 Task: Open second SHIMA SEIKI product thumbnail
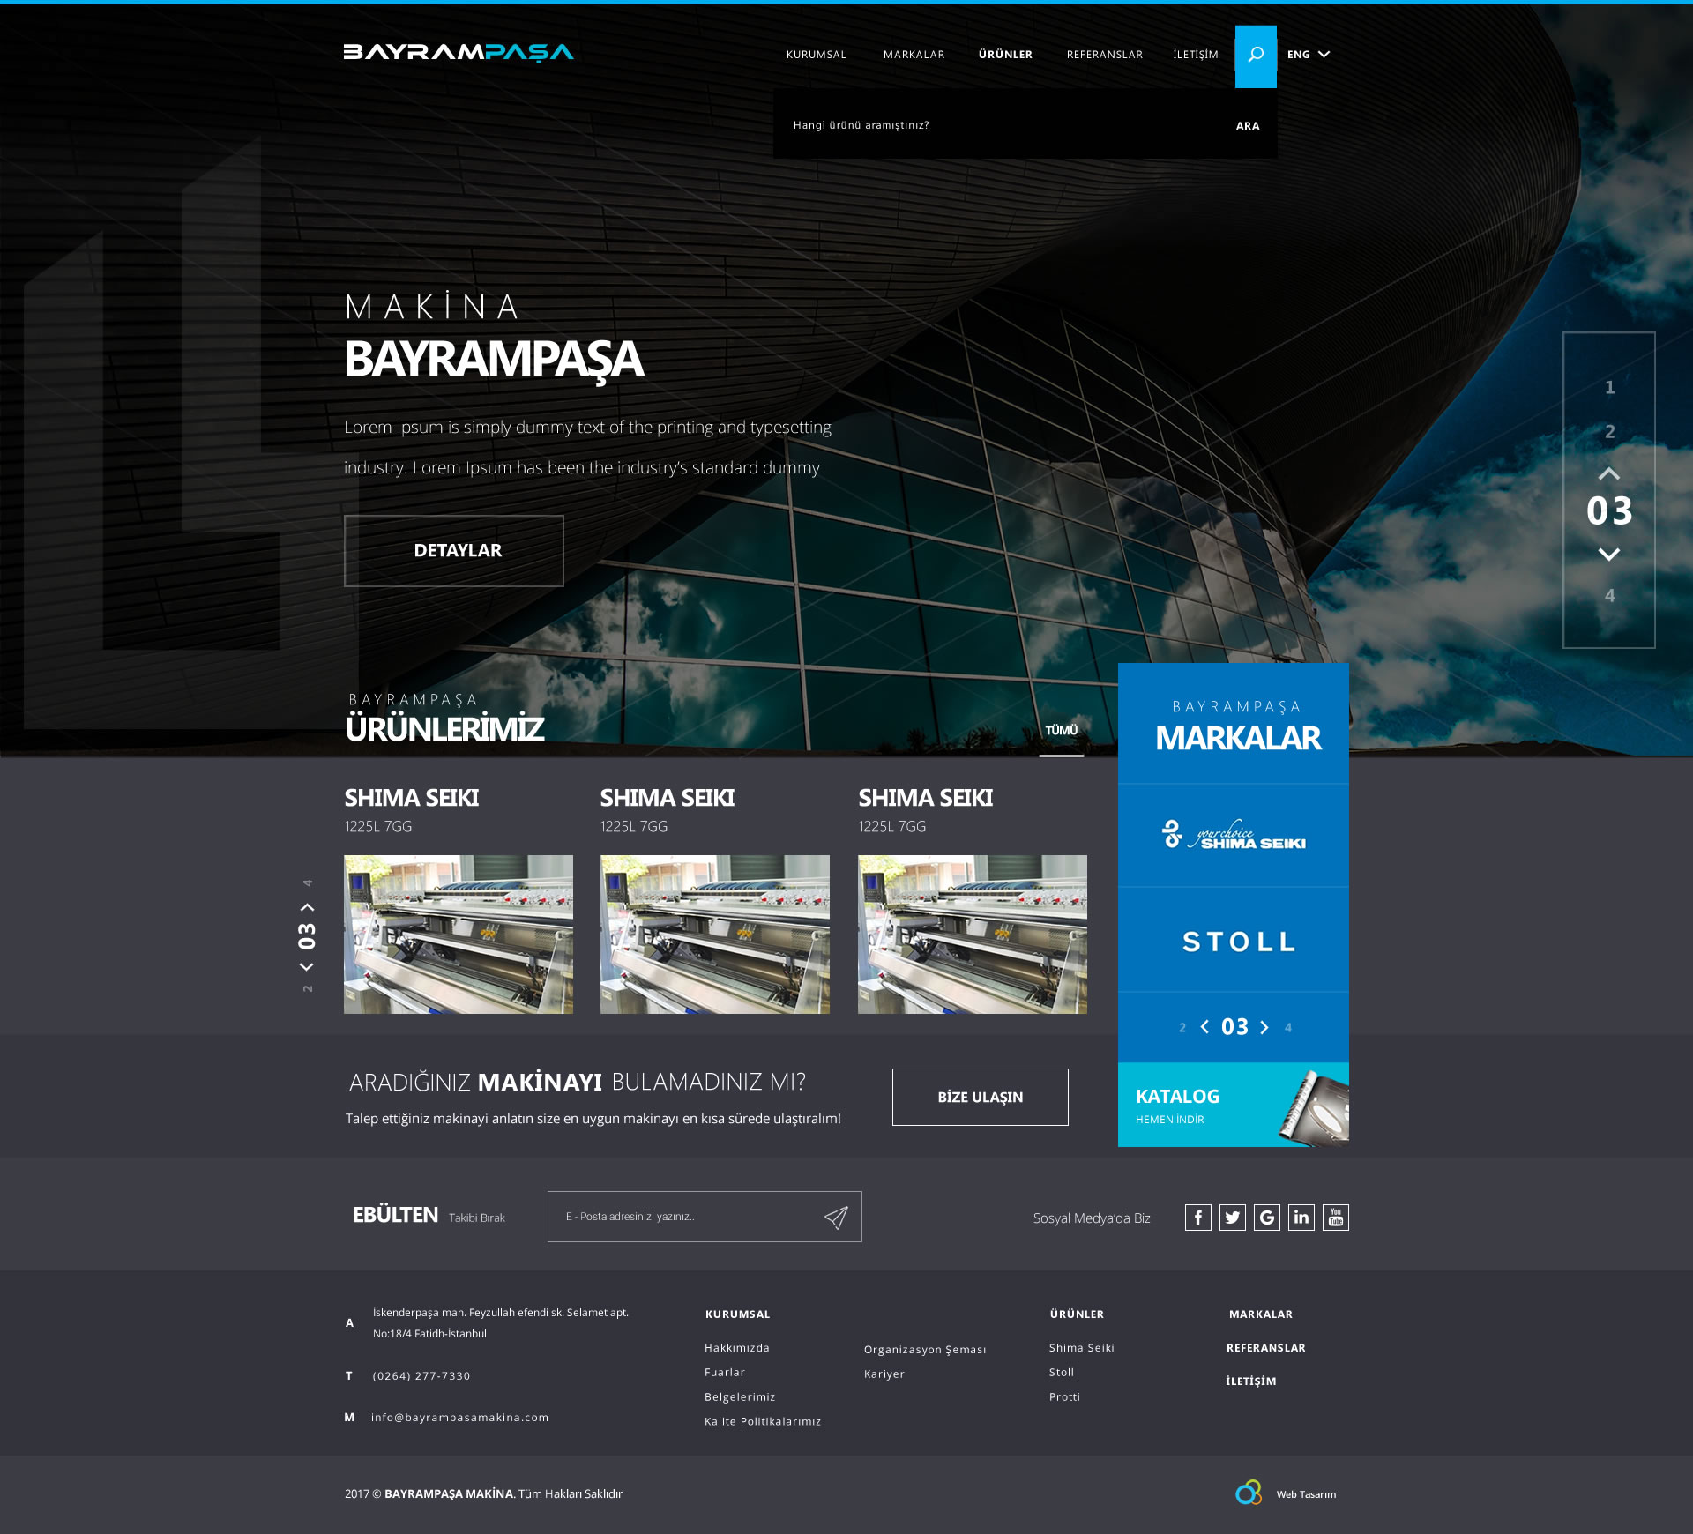(715, 935)
